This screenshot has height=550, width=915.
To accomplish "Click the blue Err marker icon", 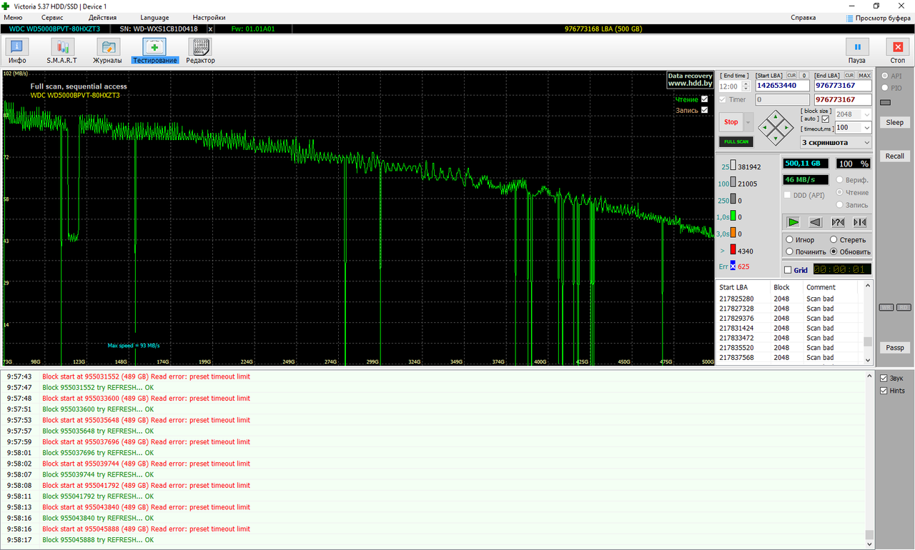I will (733, 266).
